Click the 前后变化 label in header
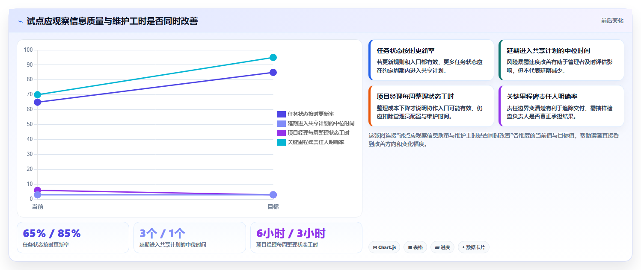The height and width of the screenshot is (270, 641). (x=612, y=21)
